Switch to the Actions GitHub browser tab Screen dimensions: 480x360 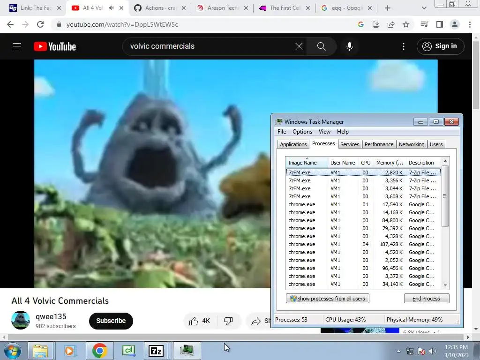tap(160, 8)
